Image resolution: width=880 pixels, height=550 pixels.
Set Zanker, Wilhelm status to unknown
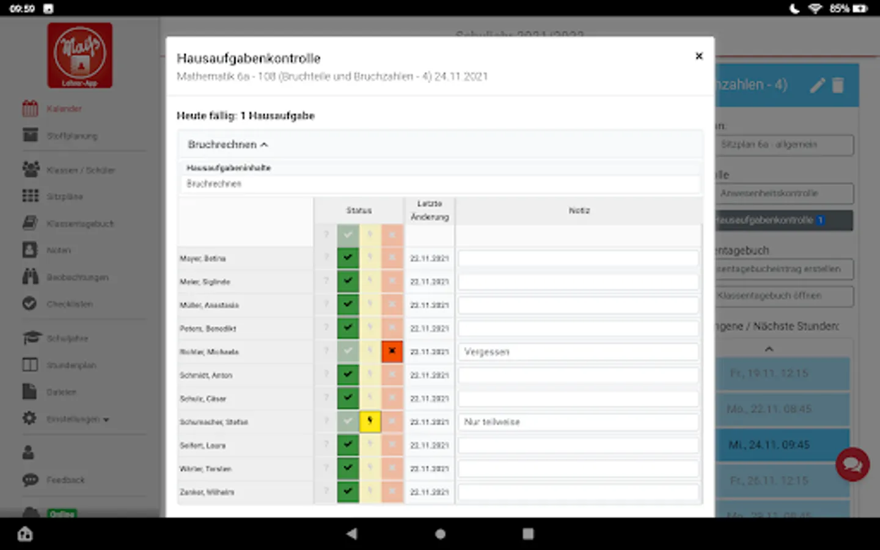point(326,491)
